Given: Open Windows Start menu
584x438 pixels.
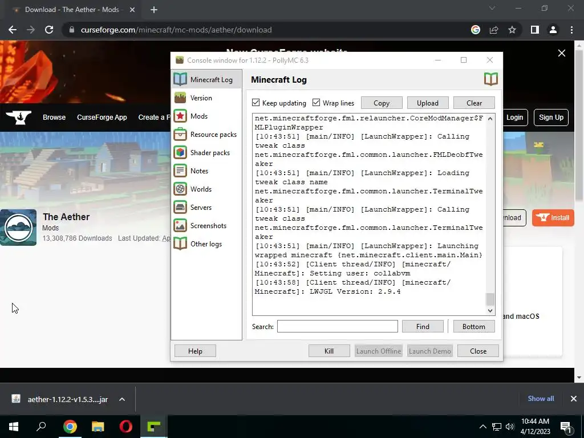Looking at the screenshot, I should (14, 427).
